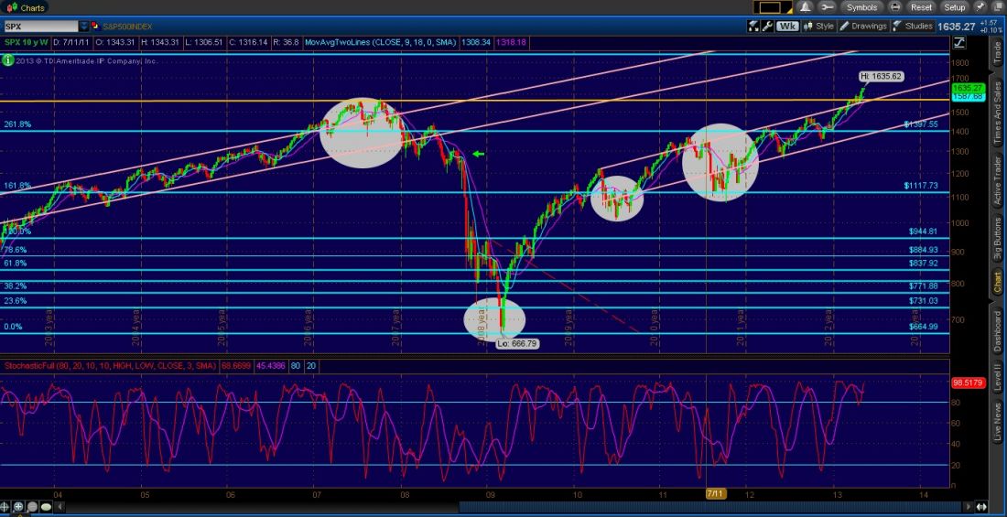This screenshot has height=517, width=1007.
Task: Click the Symbols button
Action: tap(861, 7)
